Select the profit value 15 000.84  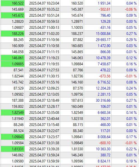coord(103,33)
